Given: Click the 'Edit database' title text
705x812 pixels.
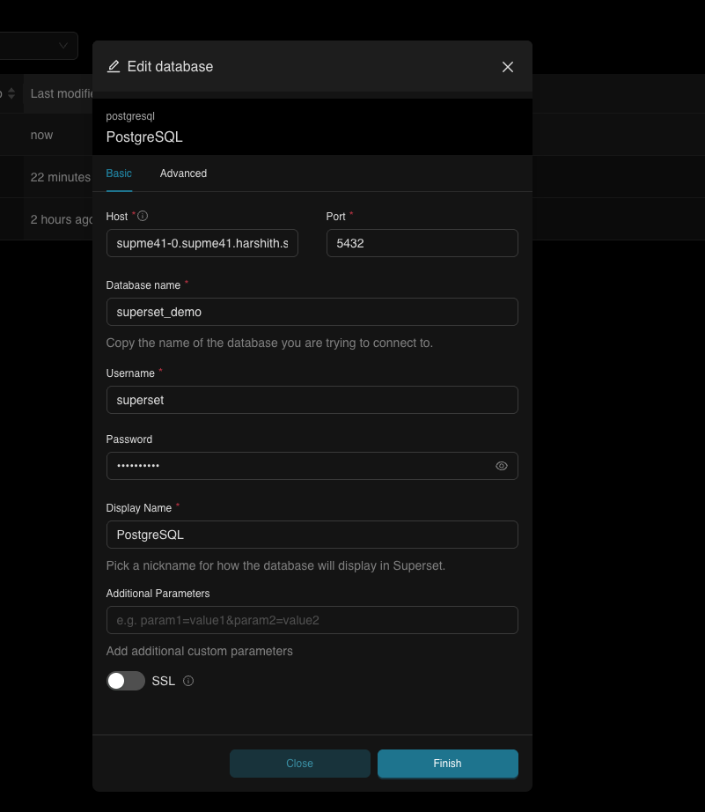Looking at the screenshot, I should [170, 67].
